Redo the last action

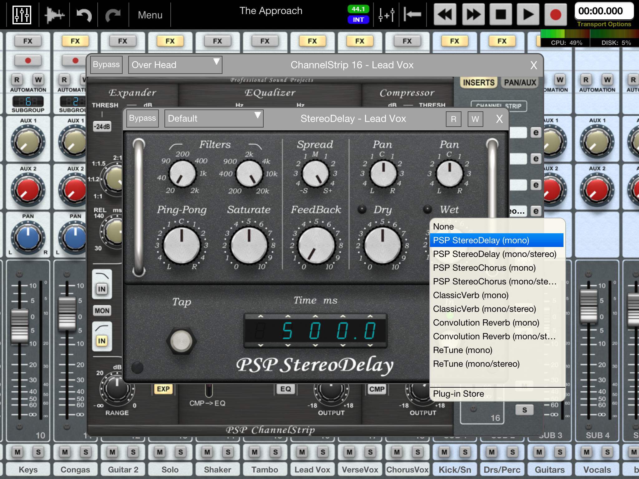pyautogui.click(x=113, y=15)
